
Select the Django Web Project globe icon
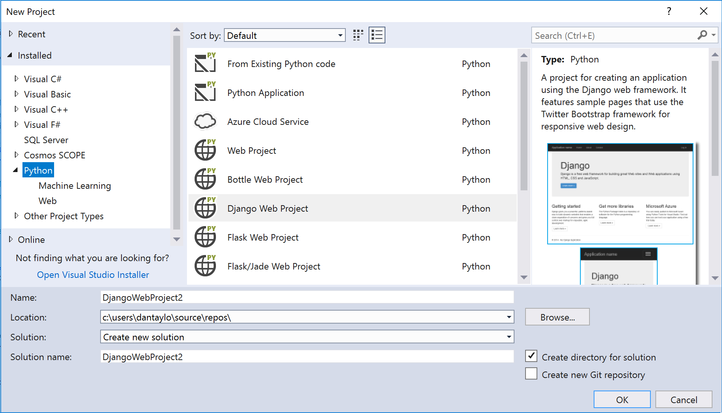(x=205, y=208)
